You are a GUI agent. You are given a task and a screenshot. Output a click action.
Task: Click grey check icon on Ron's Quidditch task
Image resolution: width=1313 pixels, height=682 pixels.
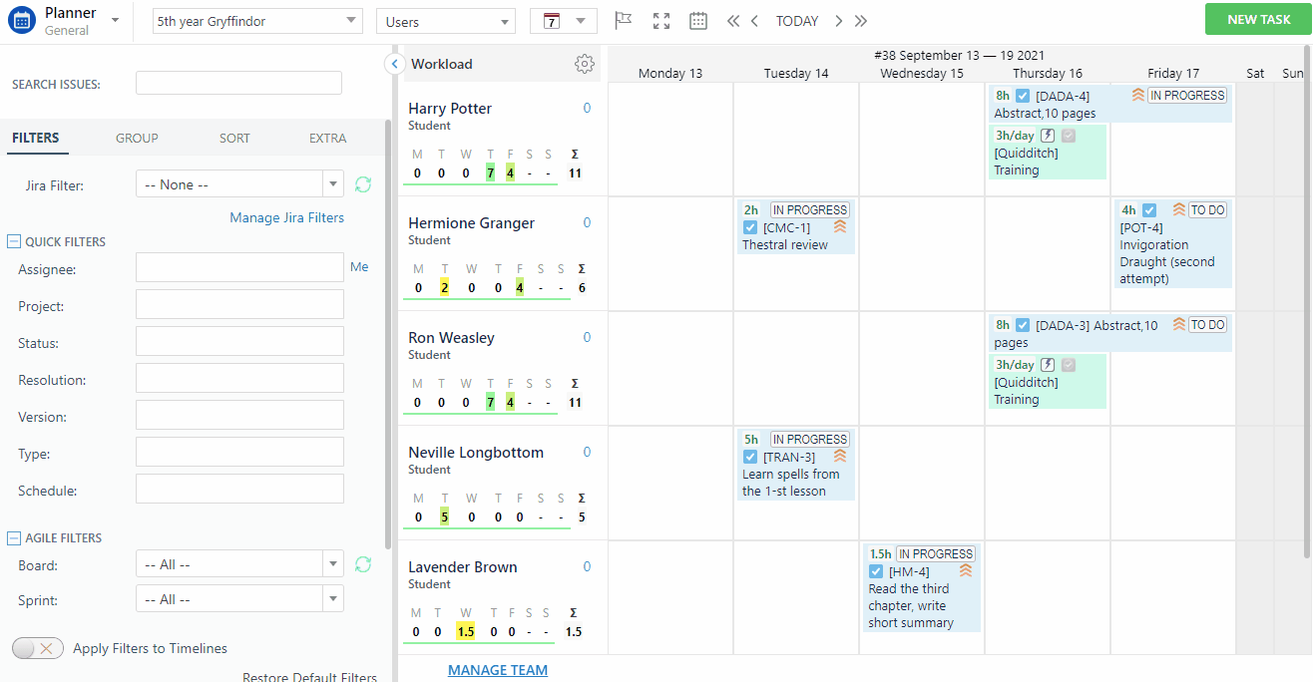[x=1069, y=365]
